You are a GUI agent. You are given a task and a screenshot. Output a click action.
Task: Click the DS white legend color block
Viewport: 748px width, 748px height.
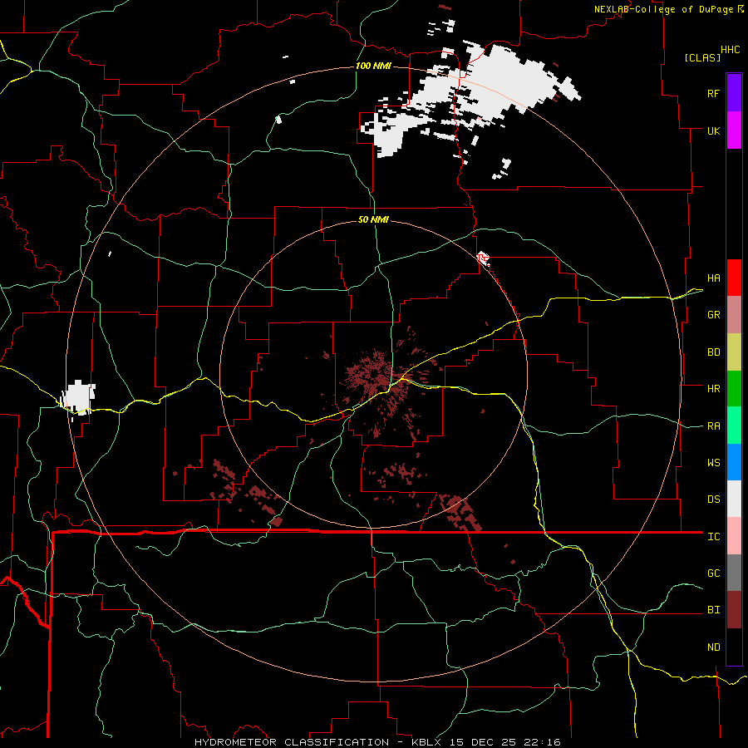(734, 499)
